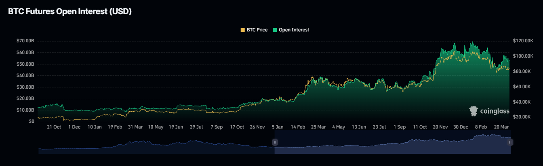543x166 pixels.
Task: Click the 8 Feb date label
Action: tap(481, 127)
